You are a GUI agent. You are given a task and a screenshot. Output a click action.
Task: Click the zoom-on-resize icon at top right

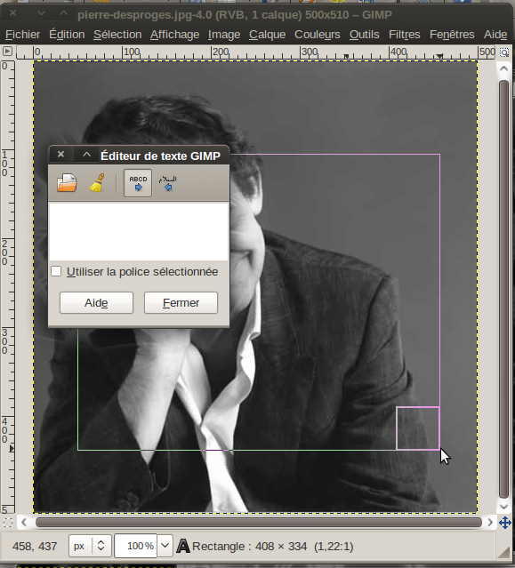click(x=504, y=52)
